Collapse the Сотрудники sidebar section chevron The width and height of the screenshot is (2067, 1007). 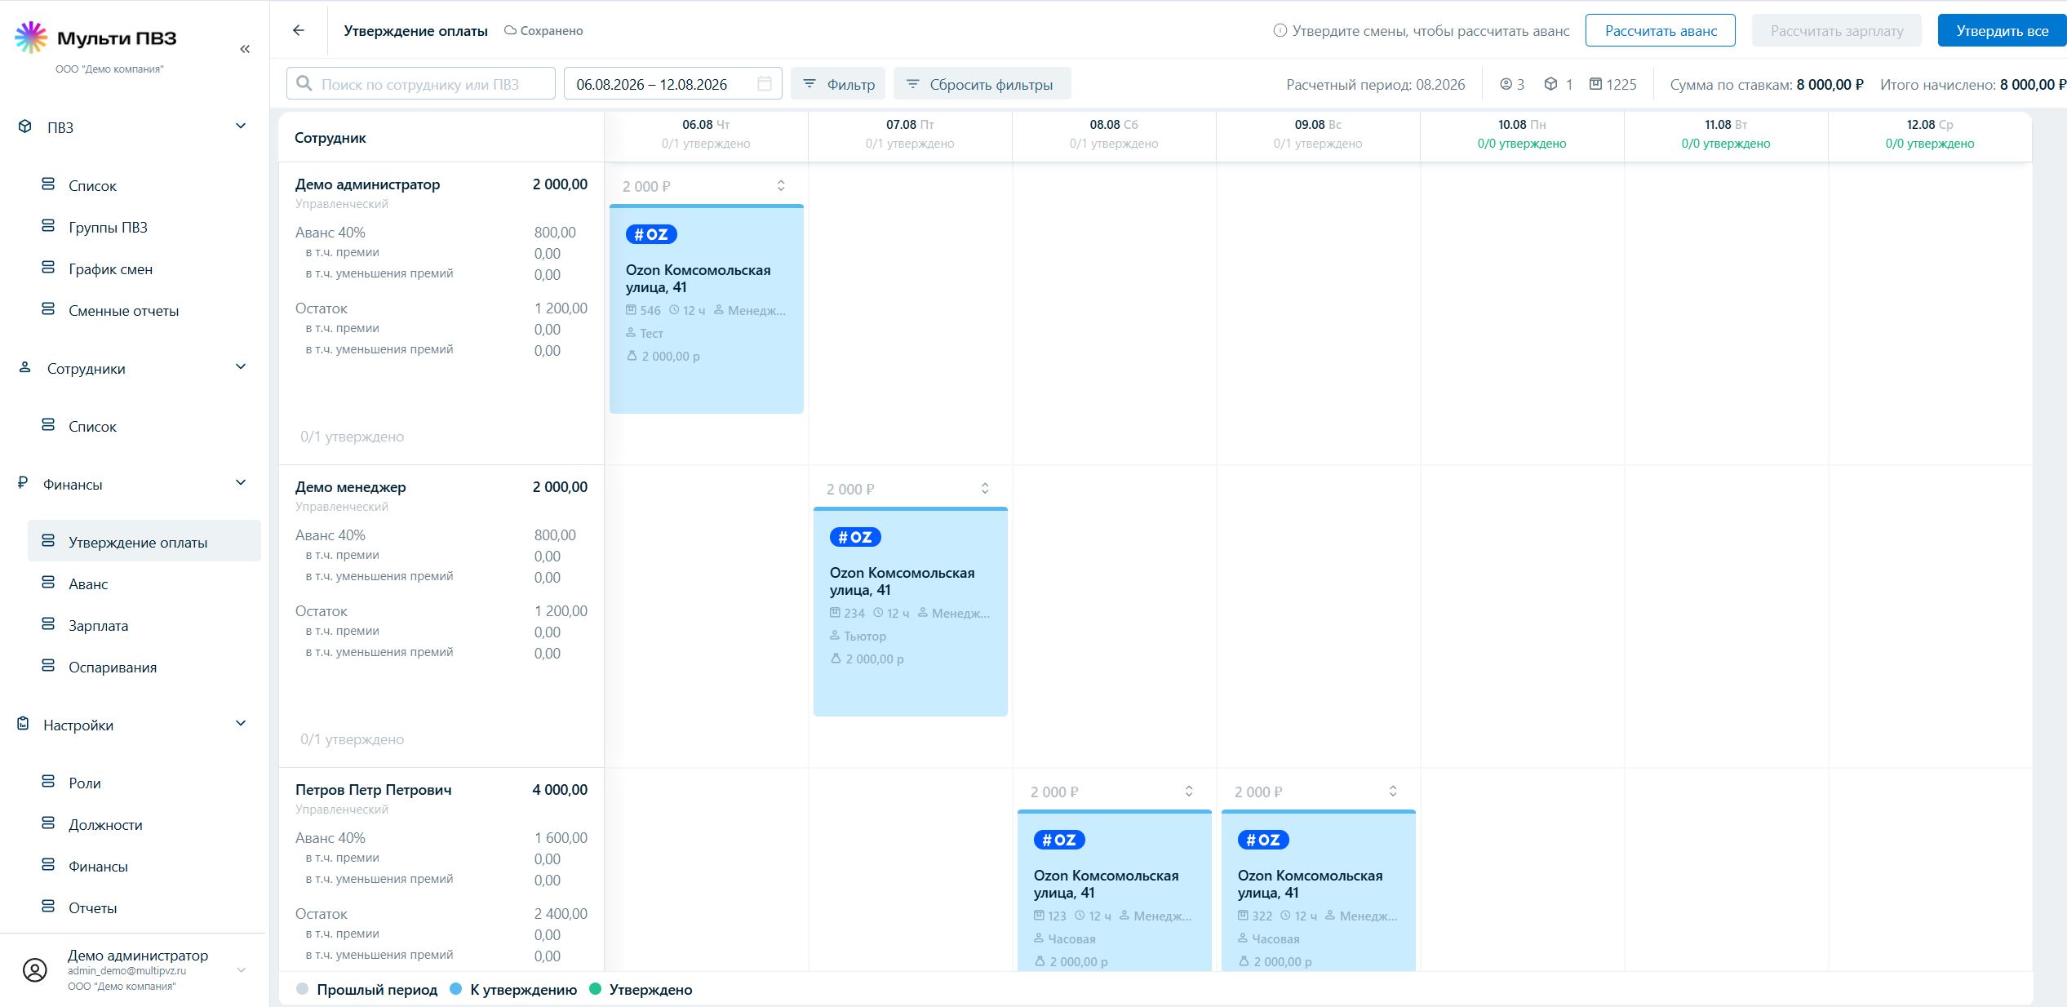tap(241, 366)
